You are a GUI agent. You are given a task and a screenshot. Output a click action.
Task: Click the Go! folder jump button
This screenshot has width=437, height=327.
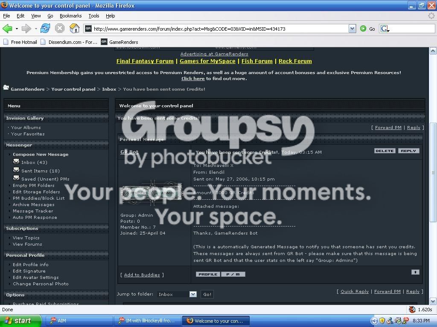207,294
